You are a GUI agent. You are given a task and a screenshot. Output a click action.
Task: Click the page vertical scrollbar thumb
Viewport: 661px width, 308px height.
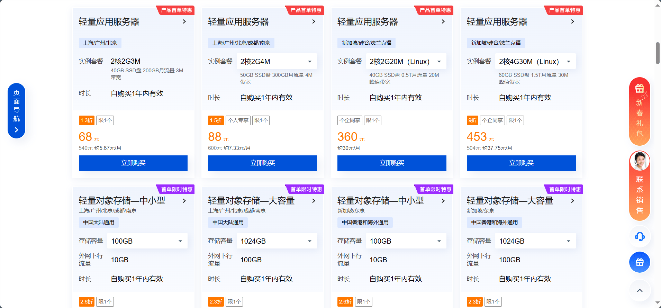point(658,53)
